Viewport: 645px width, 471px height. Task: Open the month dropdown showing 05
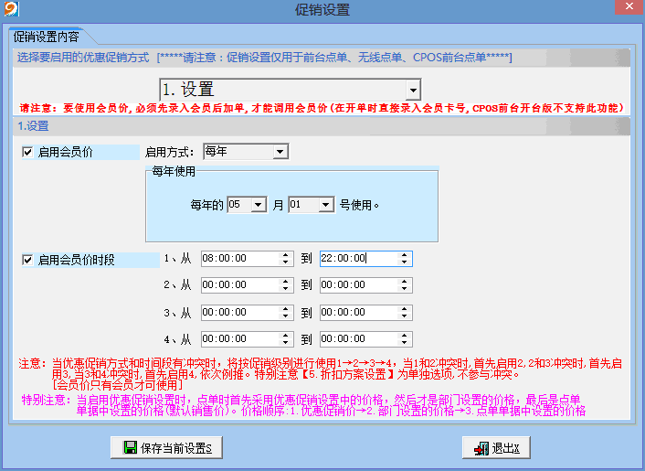pyautogui.click(x=259, y=205)
